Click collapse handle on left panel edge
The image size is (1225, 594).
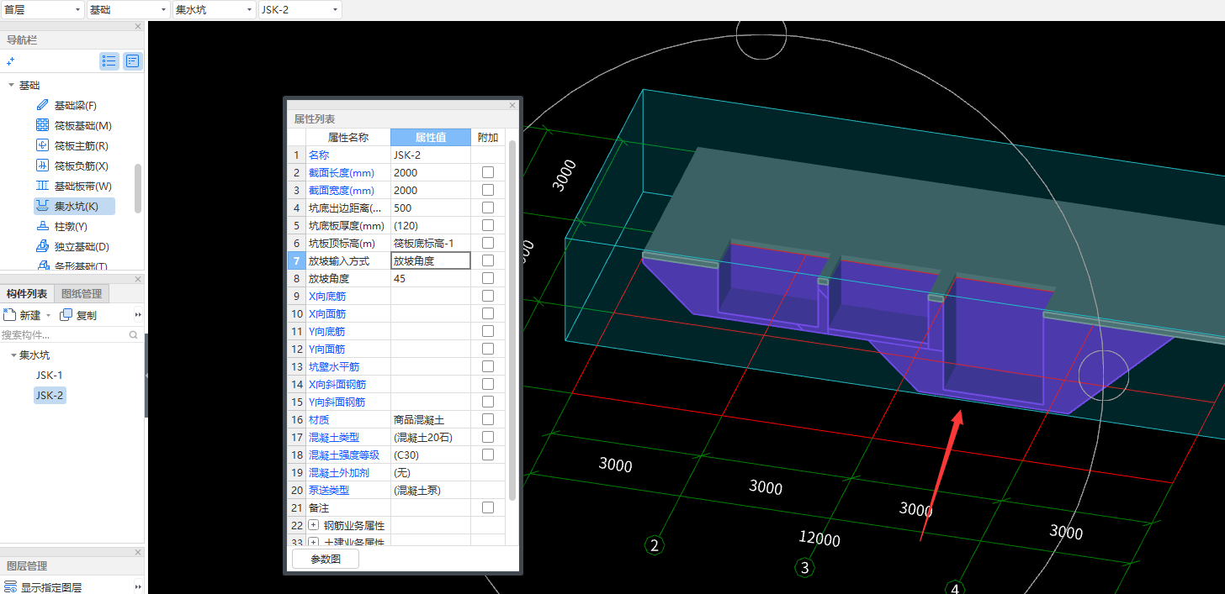click(x=146, y=376)
